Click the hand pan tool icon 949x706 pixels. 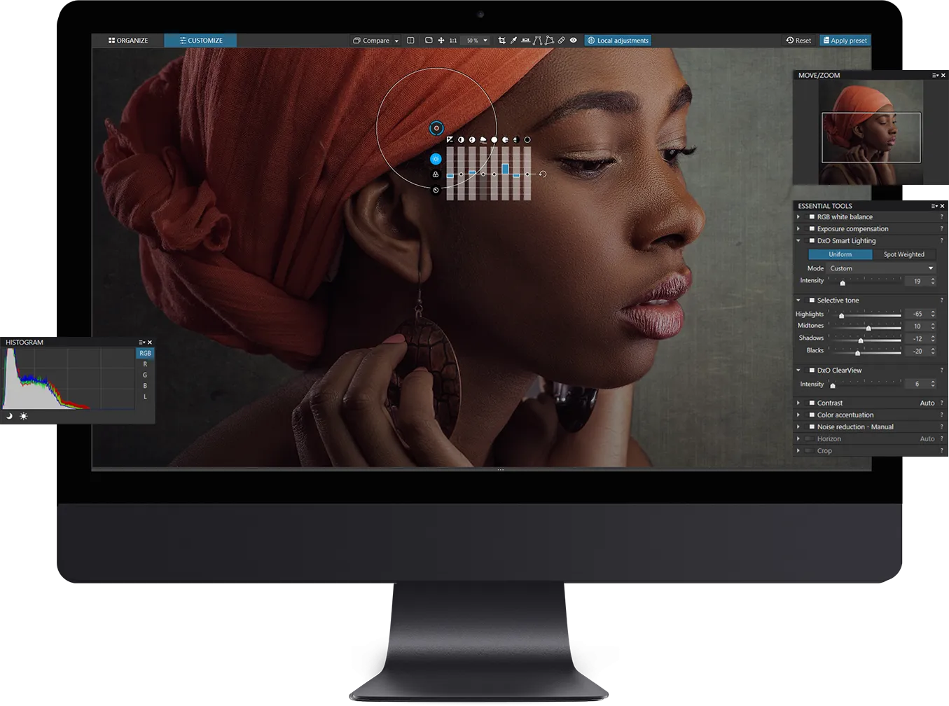[441, 41]
